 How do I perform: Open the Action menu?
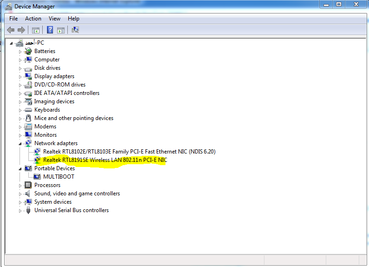33,19
